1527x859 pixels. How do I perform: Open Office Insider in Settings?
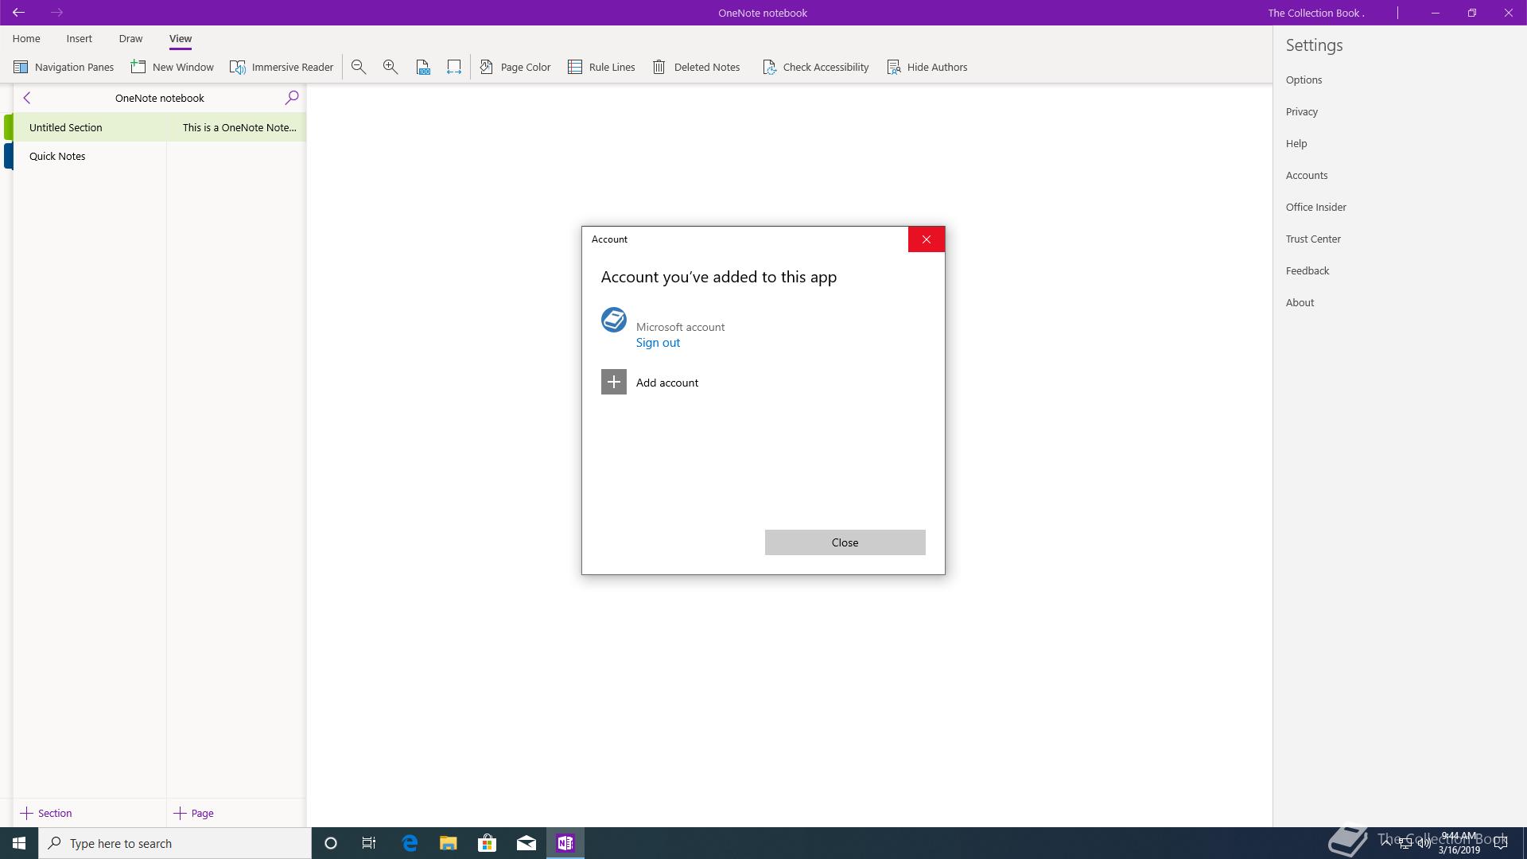(x=1316, y=207)
